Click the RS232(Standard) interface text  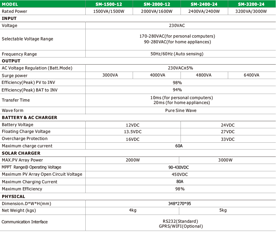[179, 221]
